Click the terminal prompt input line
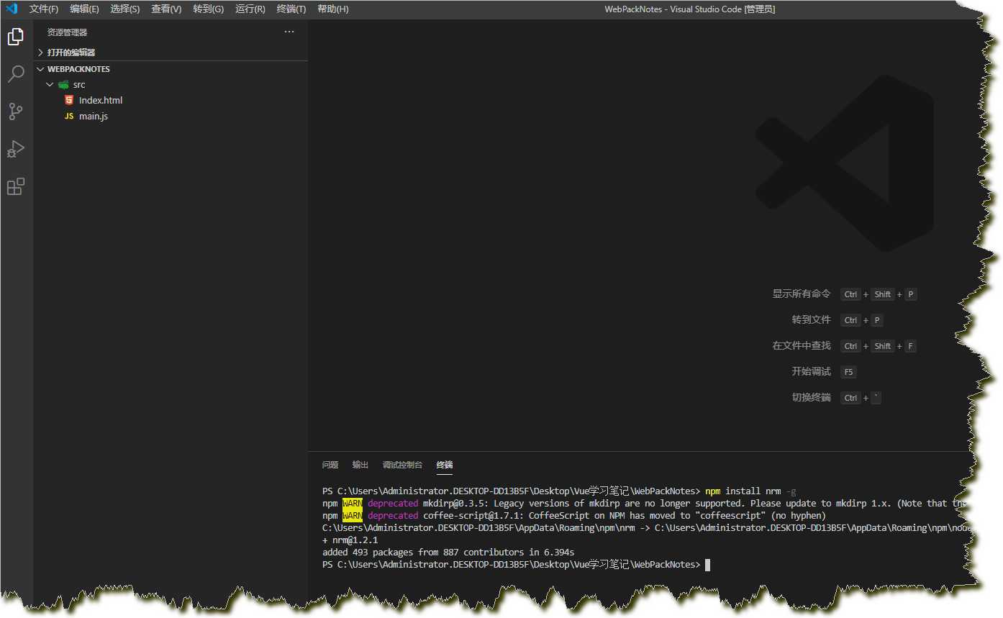Image resolution: width=1003 pixels, height=618 pixels. 517,565
